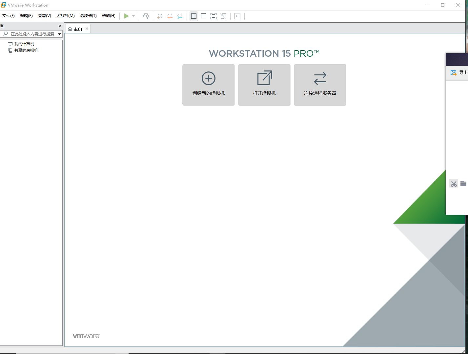
Task: Click the folder icon in the side window
Action: [463, 184]
